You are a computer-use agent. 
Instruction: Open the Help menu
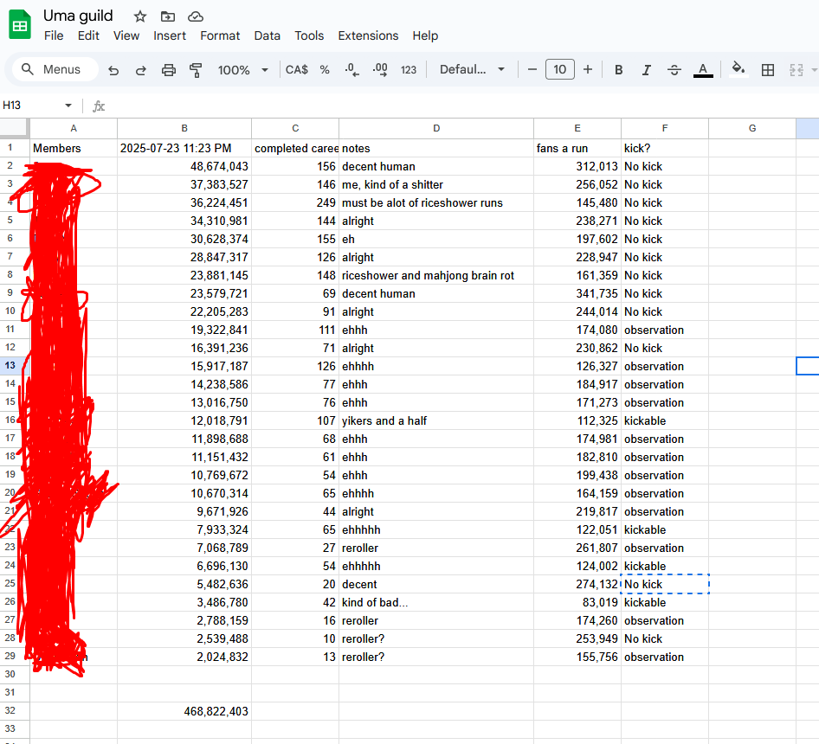(425, 35)
